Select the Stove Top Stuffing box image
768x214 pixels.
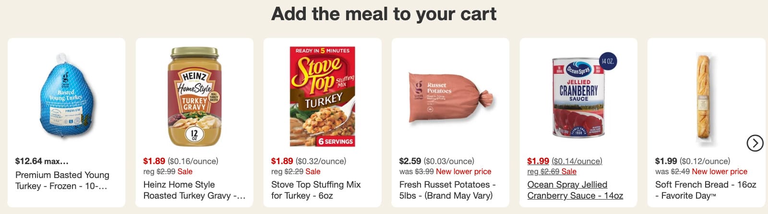pyautogui.click(x=322, y=96)
